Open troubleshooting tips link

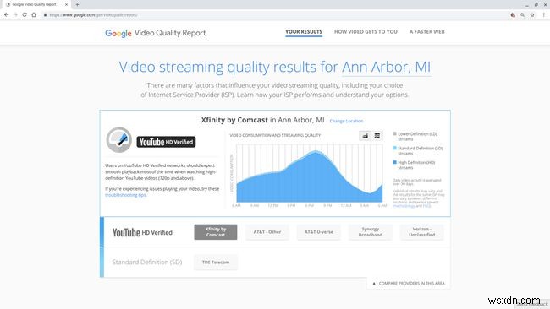pyautogui.click(x=125, y=195)
